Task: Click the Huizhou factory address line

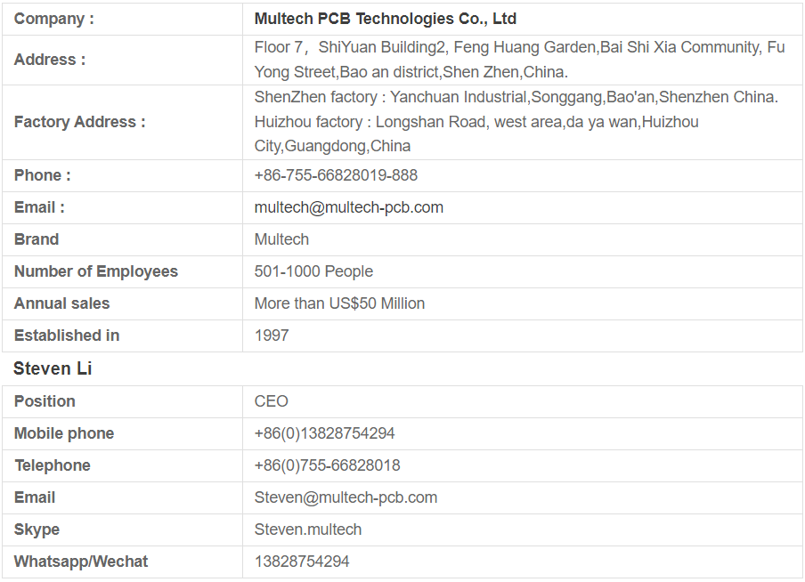Action: click(476, 134)
